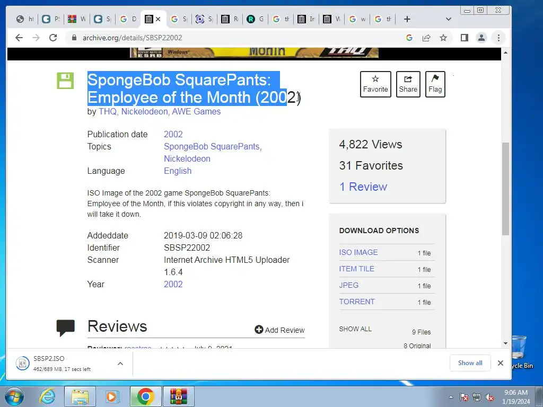Open Windows Media Player from taskbar
The width and height of the screenshot is (543, 407).
[x=112, y=396]
